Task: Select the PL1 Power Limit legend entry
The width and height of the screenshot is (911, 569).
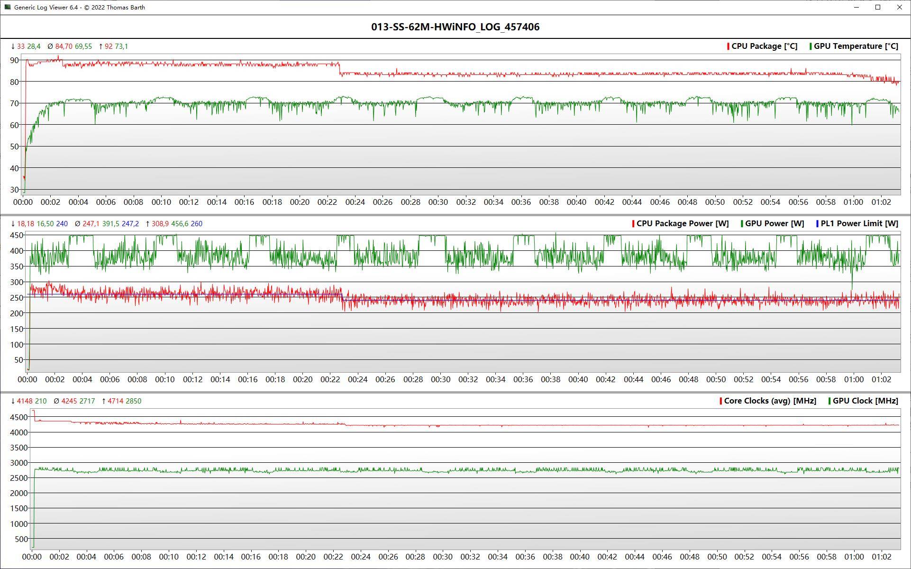Action: click(859, 224)
